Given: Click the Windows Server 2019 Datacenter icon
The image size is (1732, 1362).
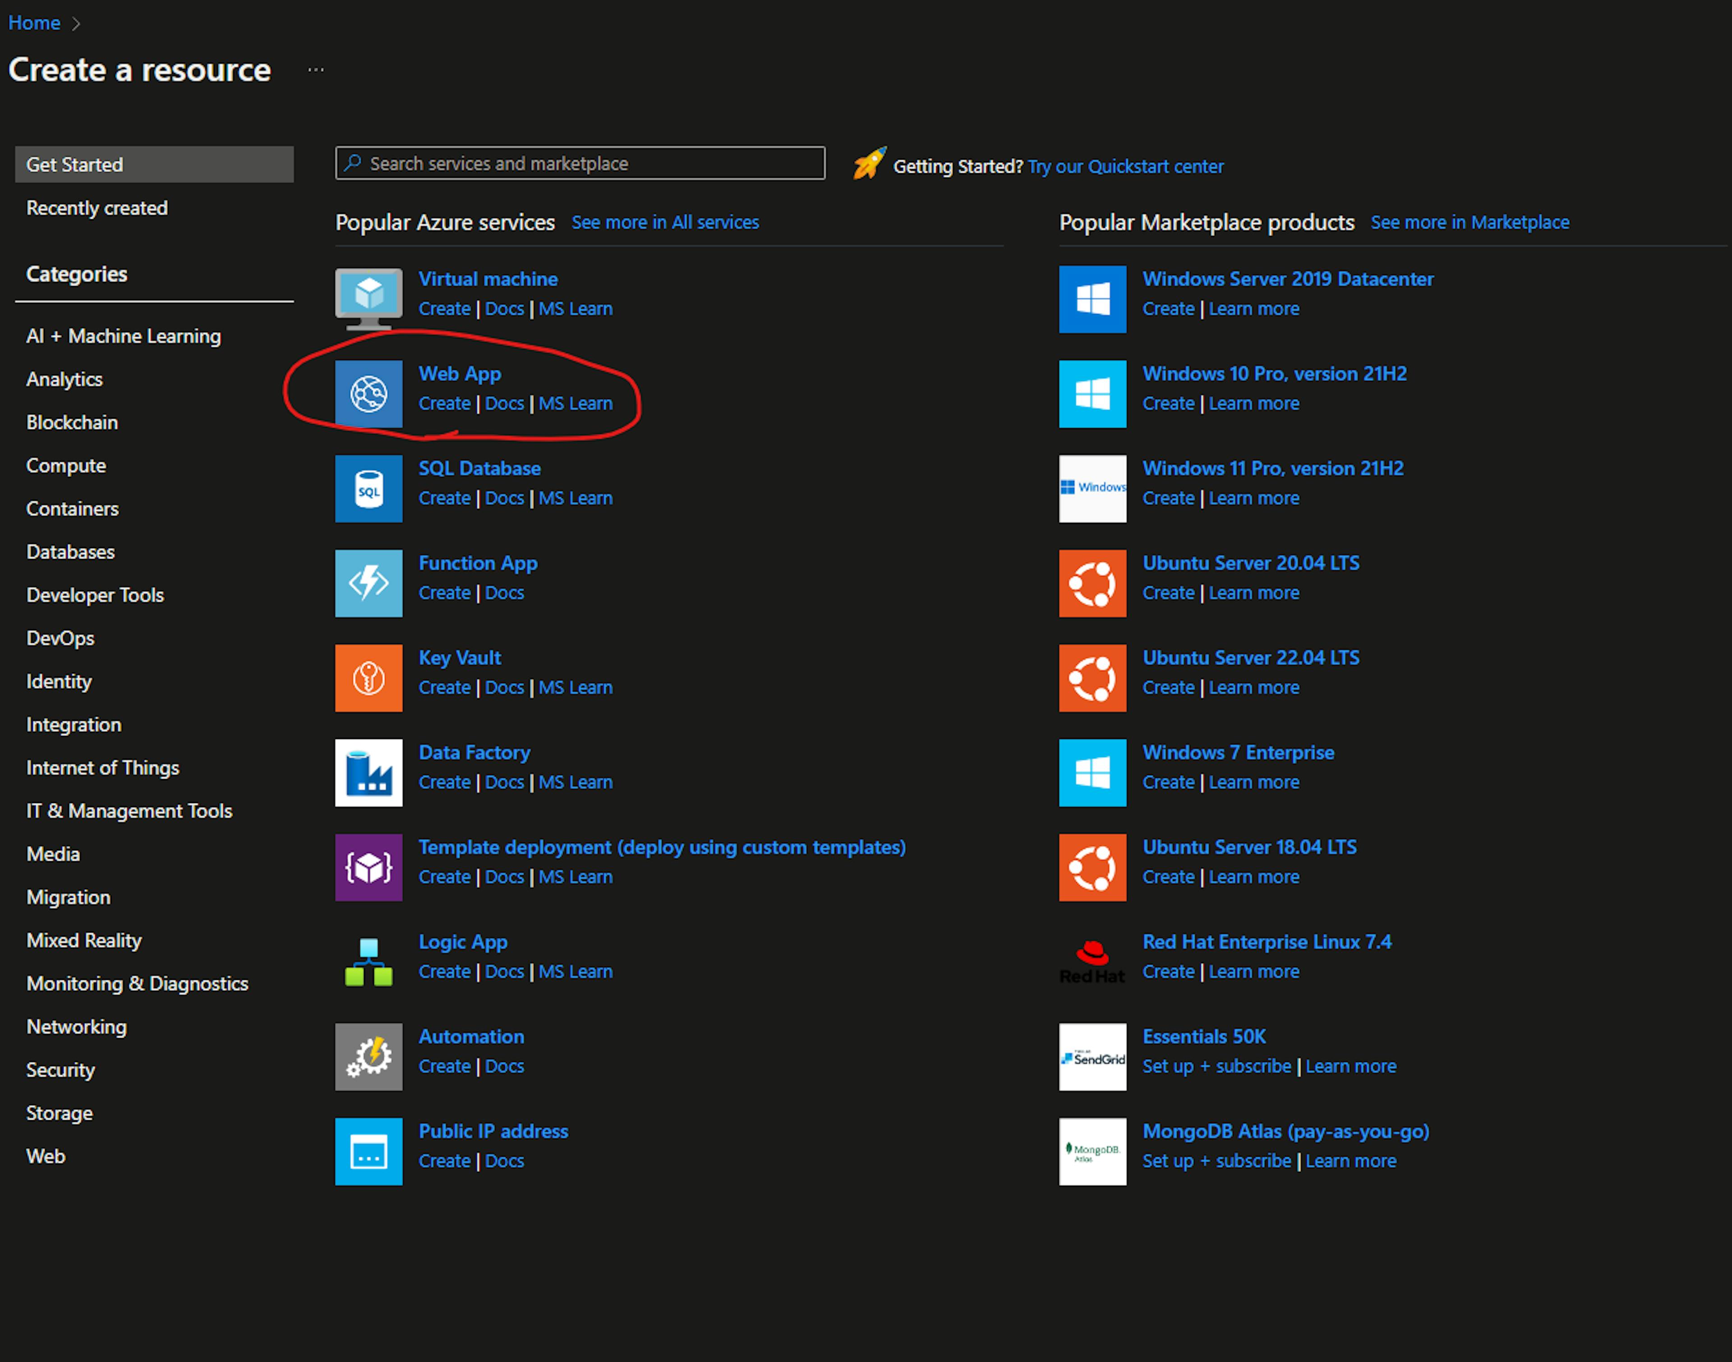Looking at the screenshot, I should (x=1092, y=299).
